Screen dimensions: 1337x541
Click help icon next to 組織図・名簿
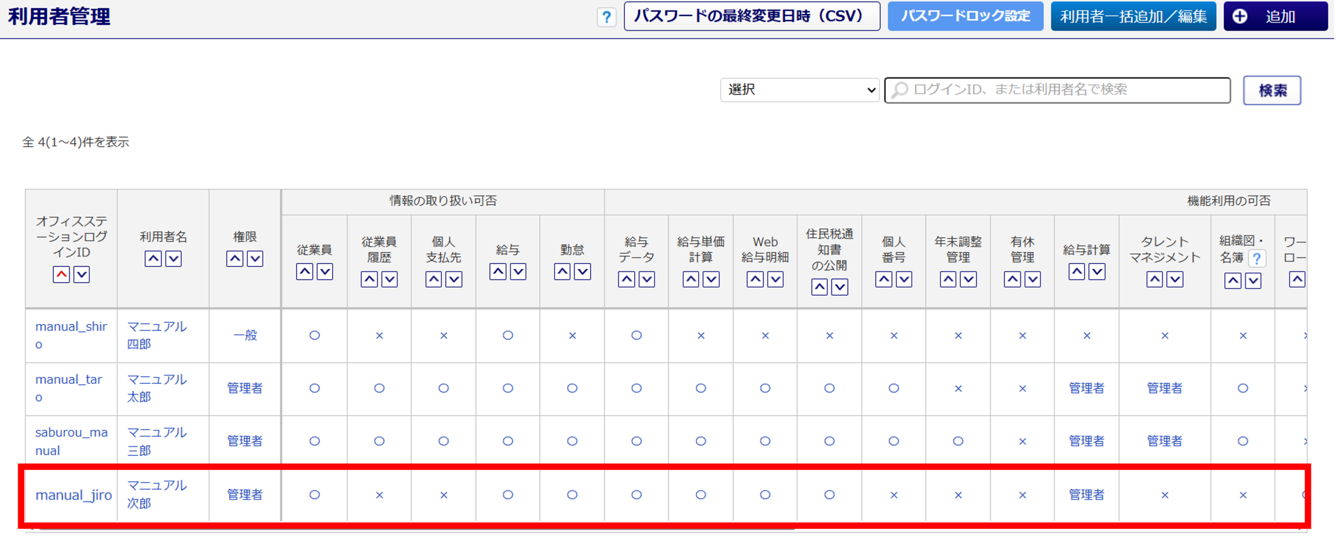click(1257, 258)
